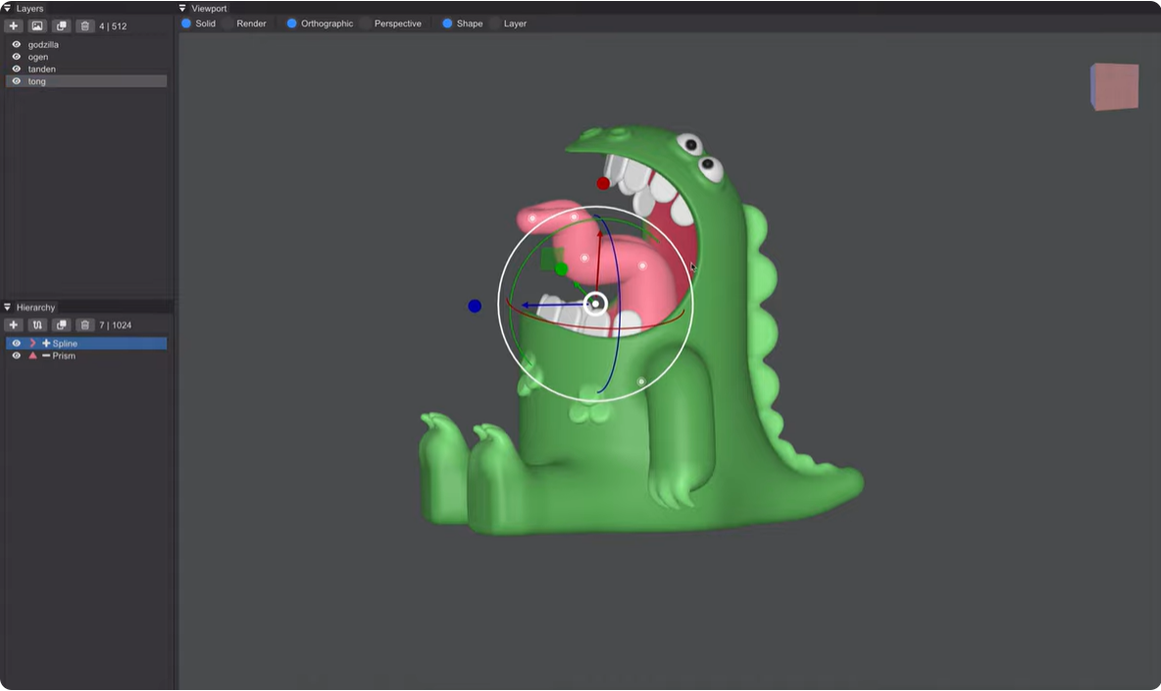
Task: Duplicate the selected layer
Action: [62, 26]
